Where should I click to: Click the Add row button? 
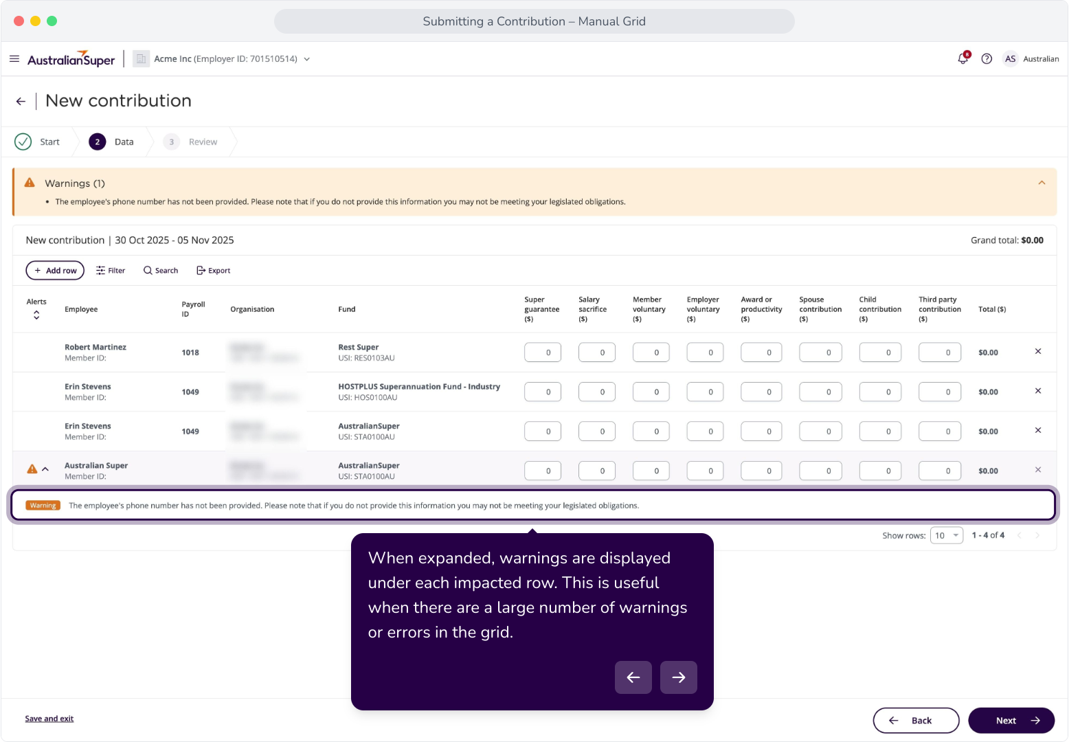point(55,271)
